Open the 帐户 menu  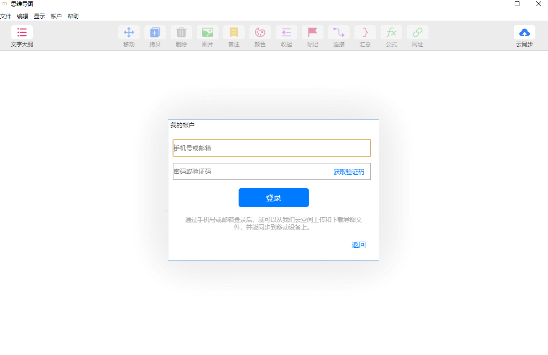(56, 15)
